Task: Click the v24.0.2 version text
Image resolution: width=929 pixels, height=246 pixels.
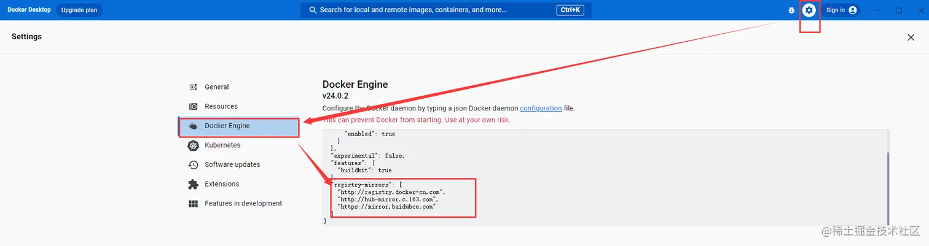Action: pos(335,96)
